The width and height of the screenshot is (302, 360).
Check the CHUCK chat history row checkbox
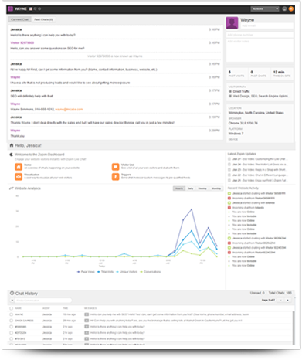pos(11,321)
